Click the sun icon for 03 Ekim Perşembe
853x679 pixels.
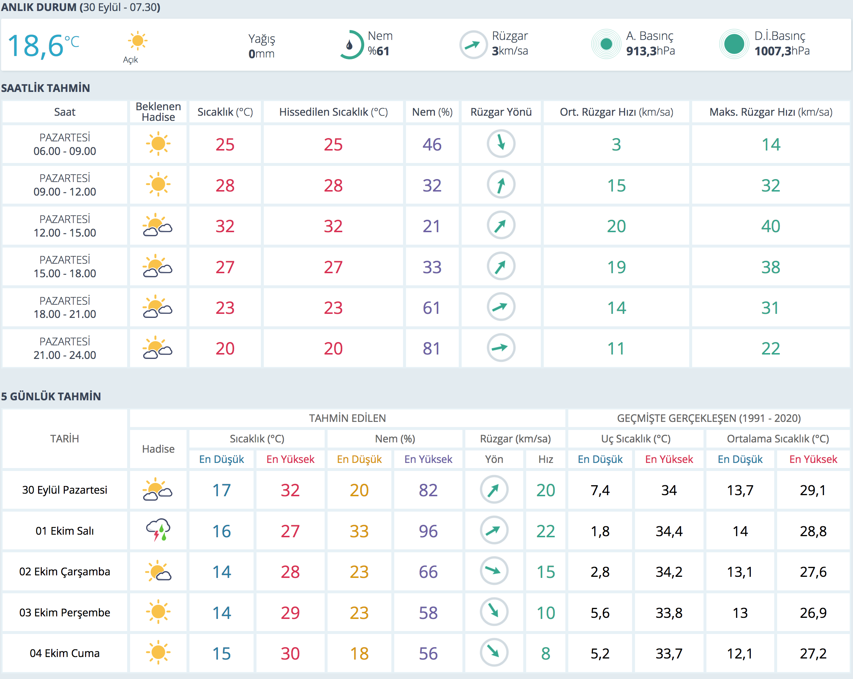(x=158, y=612)
